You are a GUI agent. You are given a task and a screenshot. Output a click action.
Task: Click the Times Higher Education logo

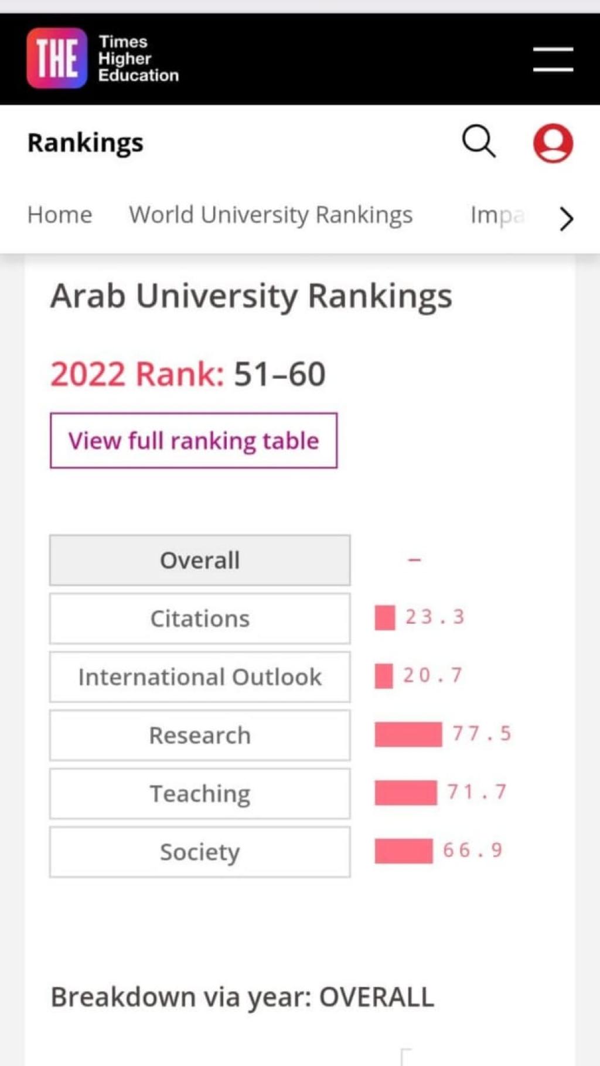tap(103, 59)
